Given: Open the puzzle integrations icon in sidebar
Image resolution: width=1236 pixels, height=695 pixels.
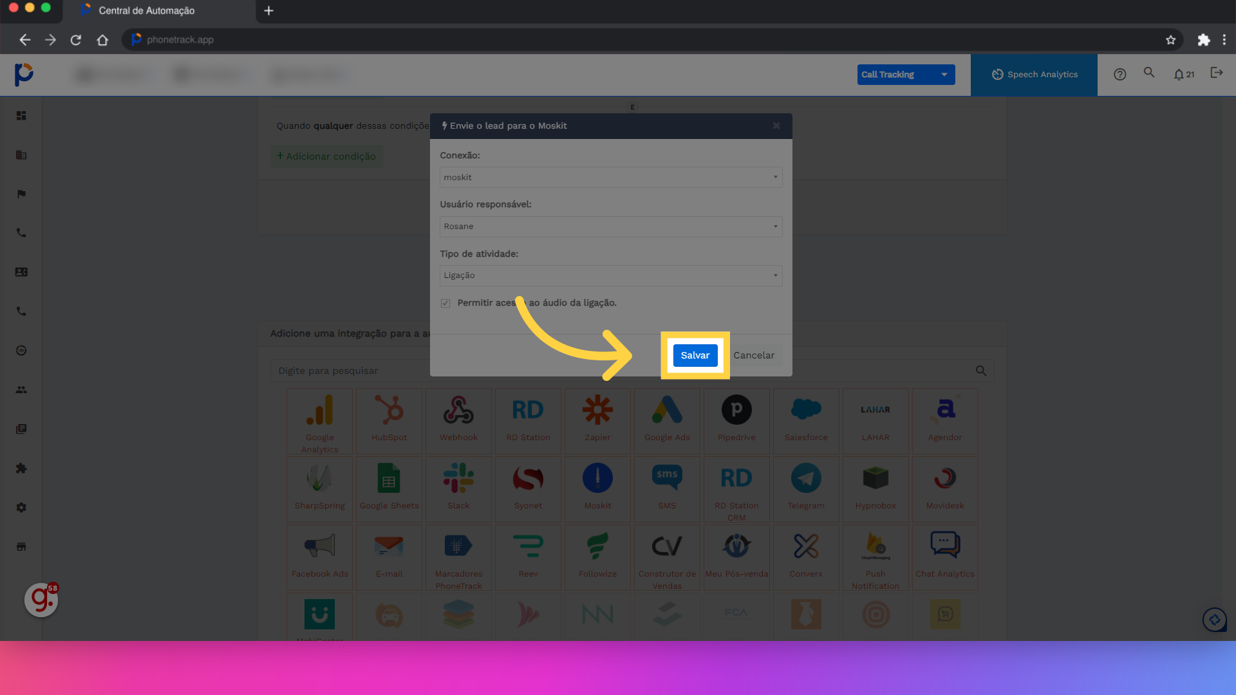Looking at the screenshot, I should [x=21, y=468].
